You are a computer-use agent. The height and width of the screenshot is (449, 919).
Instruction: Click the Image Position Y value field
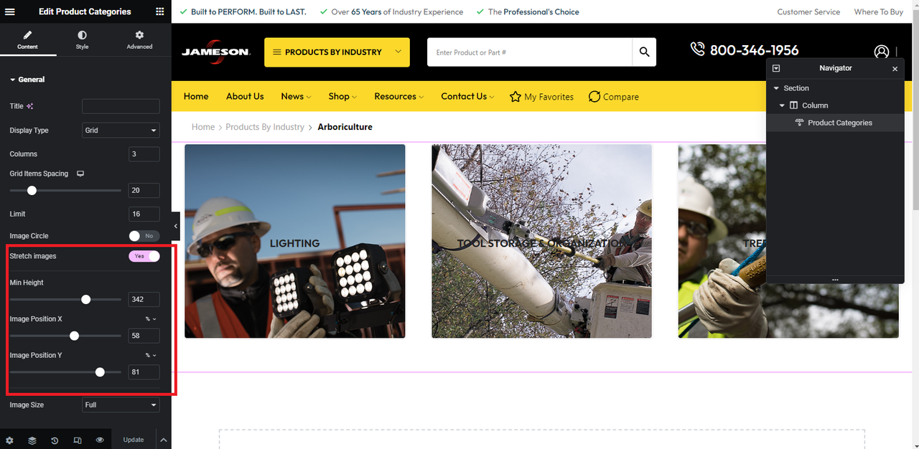click(x=144, y=372)
